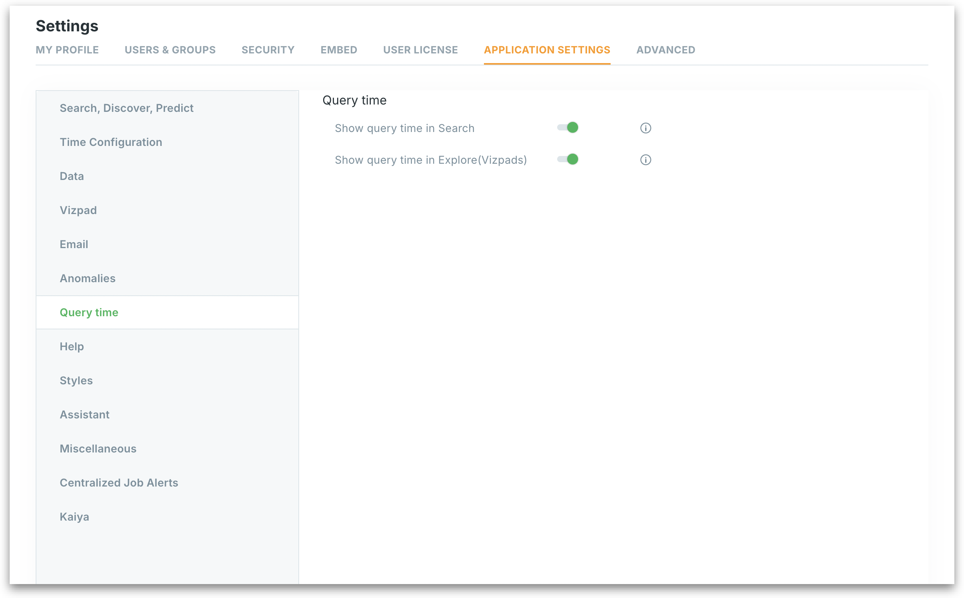
Task: Click info icon for Explore(Vizpads) query time
Action: 645,160
